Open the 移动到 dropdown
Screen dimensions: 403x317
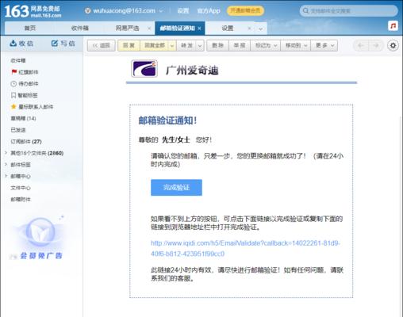coord(296,45)
